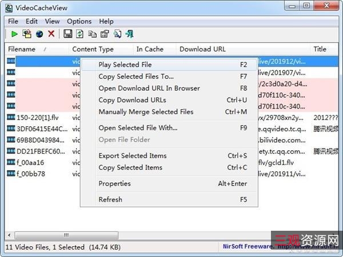This screenshot has width=343, height=257.
Task: Choose Play Selected File from context menu
Action: pyautogui.click(x=125, y=65)
